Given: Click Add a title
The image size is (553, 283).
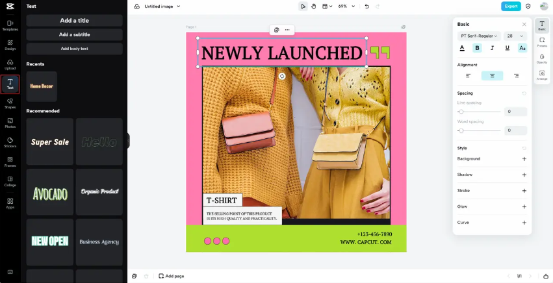Looking at the screenshot, I should pyautogui.click(x=75, y=20).
